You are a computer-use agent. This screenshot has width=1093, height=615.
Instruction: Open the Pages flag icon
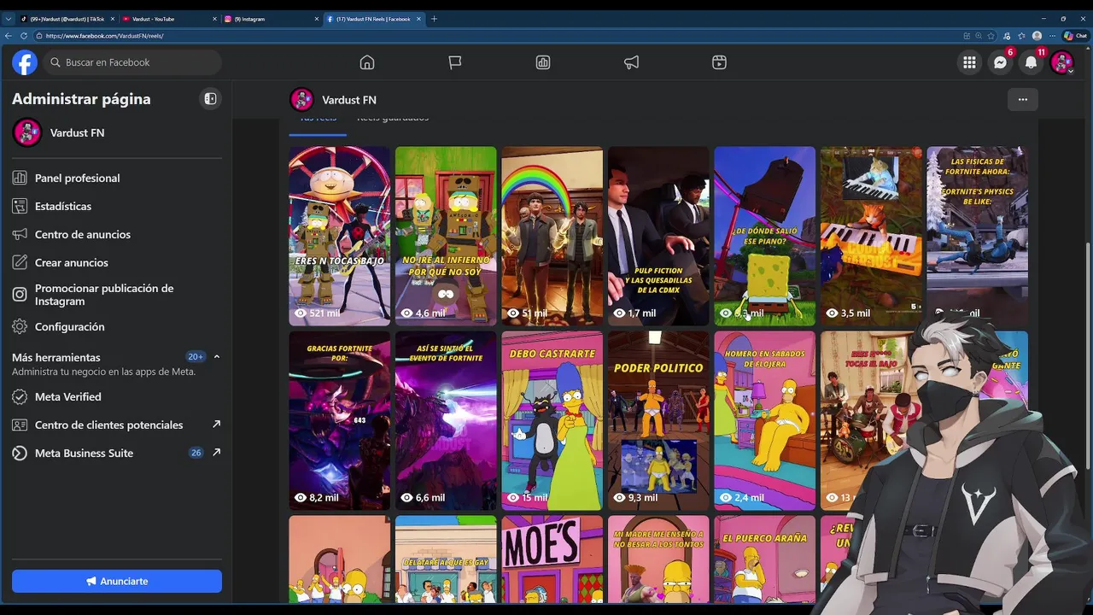click(x=455, y=62)
